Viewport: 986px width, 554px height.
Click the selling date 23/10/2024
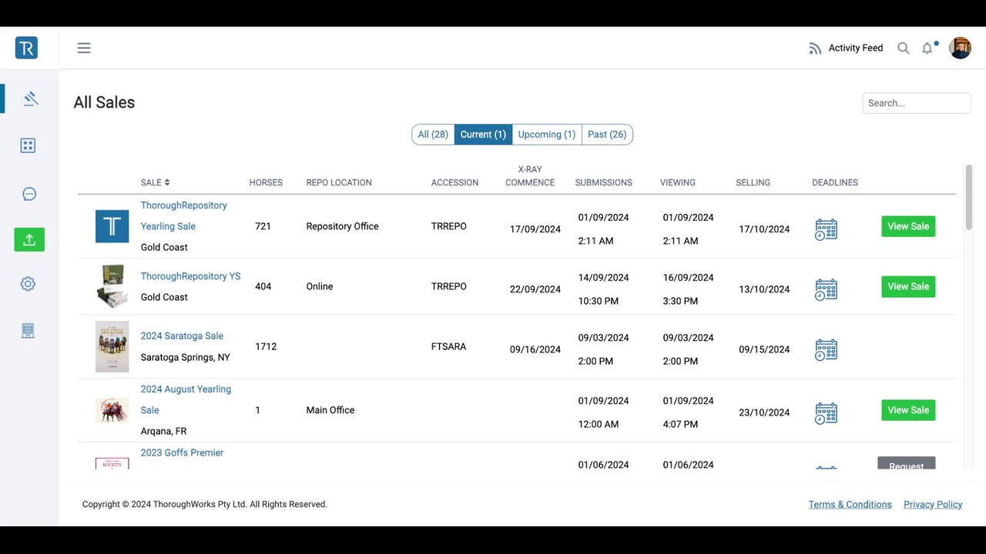[764, 412]
